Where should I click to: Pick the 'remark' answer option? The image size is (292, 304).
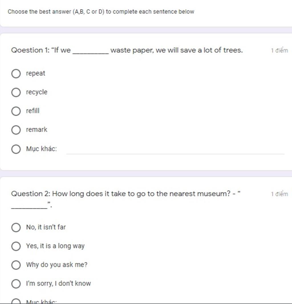(16, 130)
